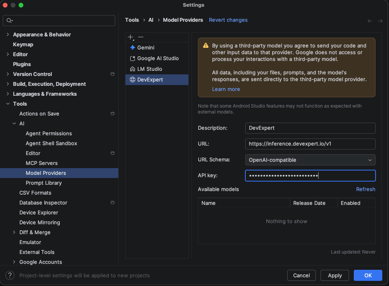The width and height of the screenshot is (389, 286).
Task: Click Learn more link in warning
Action: (226, 89)
